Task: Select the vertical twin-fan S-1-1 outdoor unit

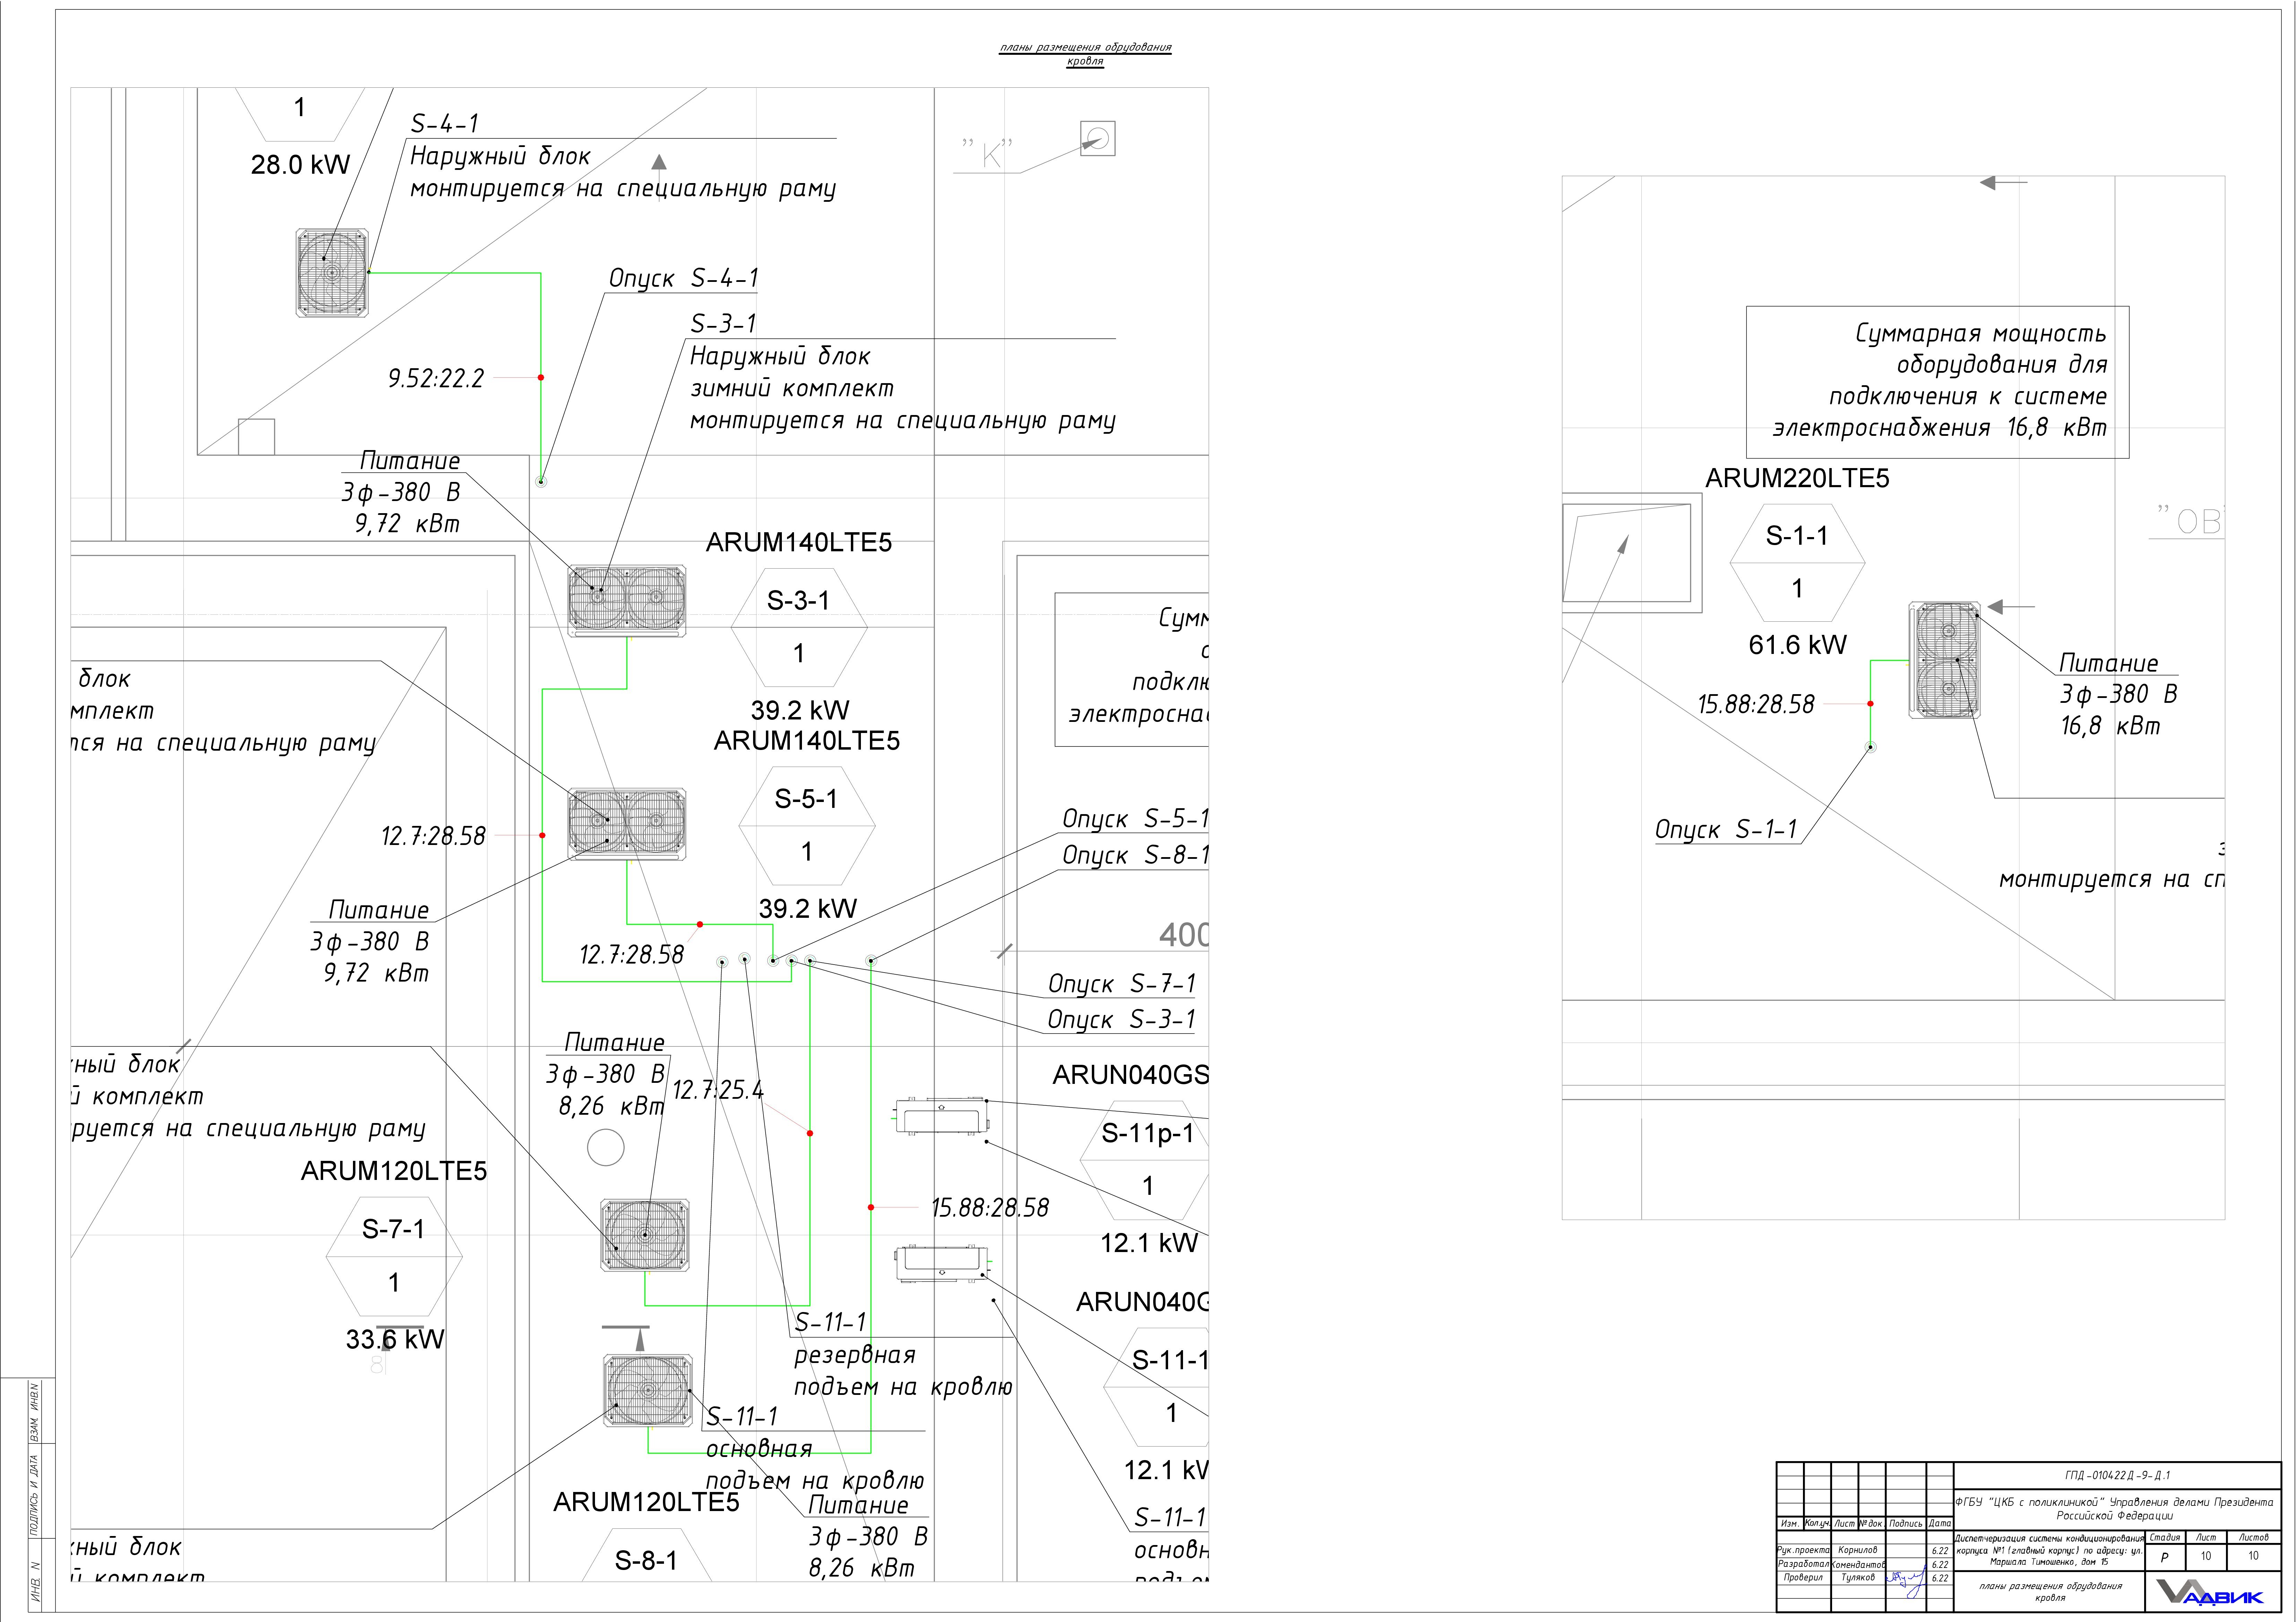Action: (1945, 660)
